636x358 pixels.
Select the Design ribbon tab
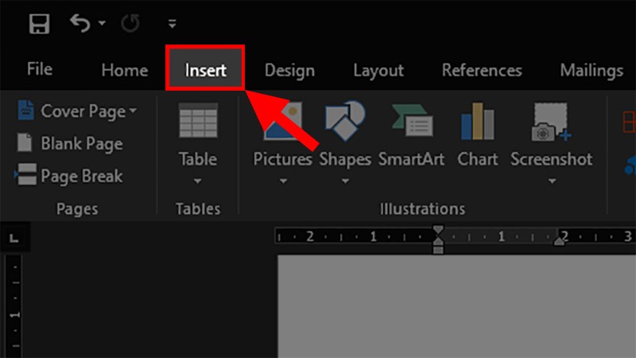289,70
